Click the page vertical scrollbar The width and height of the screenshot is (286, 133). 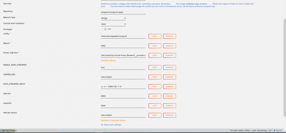click(x=285, y=68)
